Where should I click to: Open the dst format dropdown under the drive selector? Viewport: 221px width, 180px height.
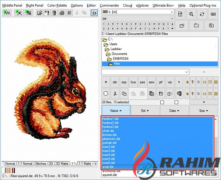click(138, 19)
